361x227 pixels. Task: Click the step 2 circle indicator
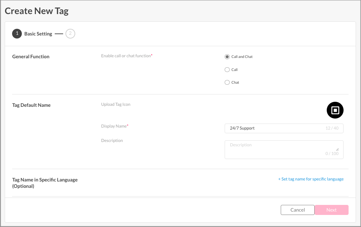tap(70, 34)
